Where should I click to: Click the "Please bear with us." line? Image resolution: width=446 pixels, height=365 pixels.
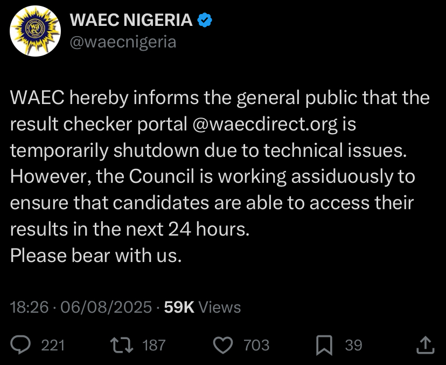[x=96, y=255]
